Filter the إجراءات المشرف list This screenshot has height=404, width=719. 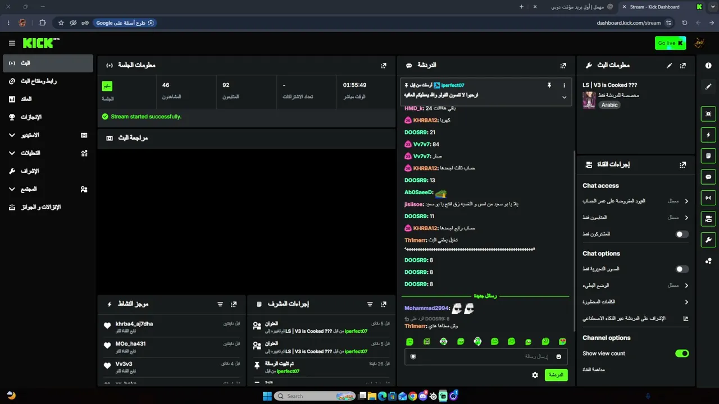click(x=370, y=304)
